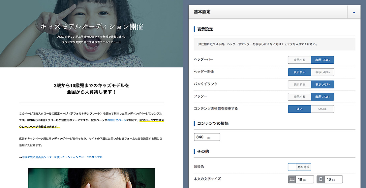Open the お知らせページ link
Viewport: 366px width, 188px height.
117,120
